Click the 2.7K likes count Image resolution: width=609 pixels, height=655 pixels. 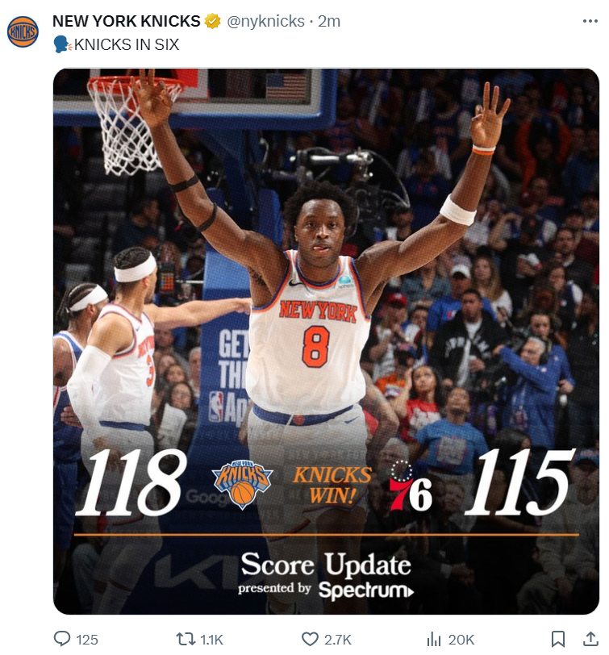[337, 640]
